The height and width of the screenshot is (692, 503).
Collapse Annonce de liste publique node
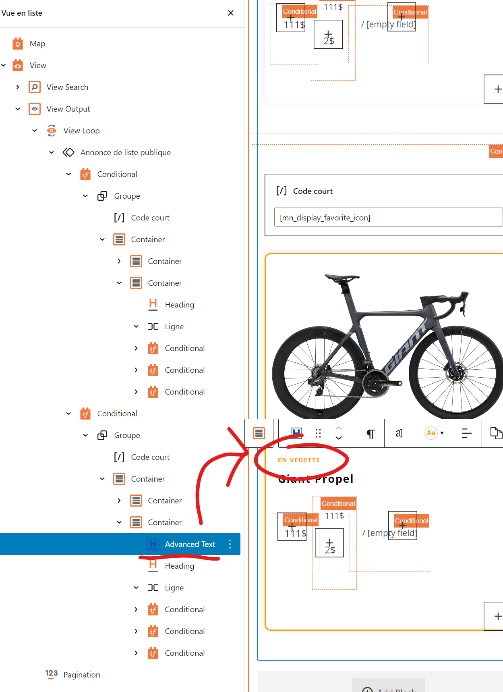52,152
